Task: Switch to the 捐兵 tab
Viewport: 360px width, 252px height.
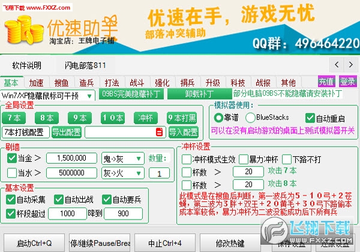Action: click(x=187, y=82)
